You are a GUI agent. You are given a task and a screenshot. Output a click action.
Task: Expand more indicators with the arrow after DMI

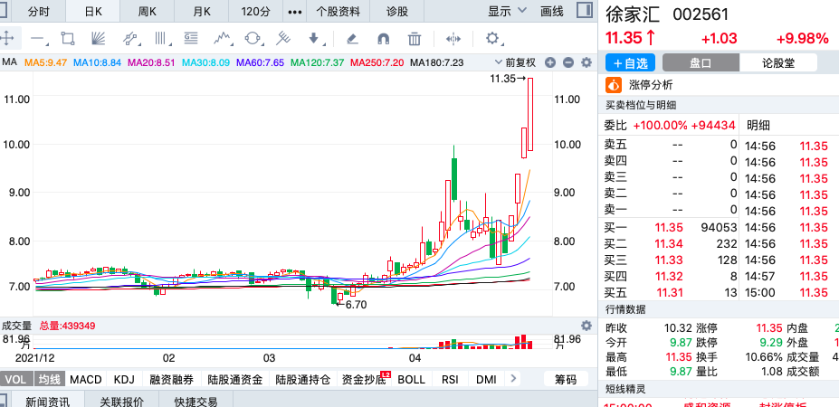point(515,379)
